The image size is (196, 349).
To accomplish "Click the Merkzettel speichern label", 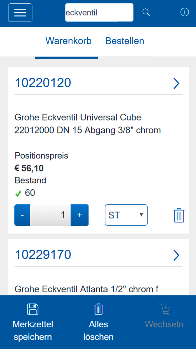I will tap(33, 330).
